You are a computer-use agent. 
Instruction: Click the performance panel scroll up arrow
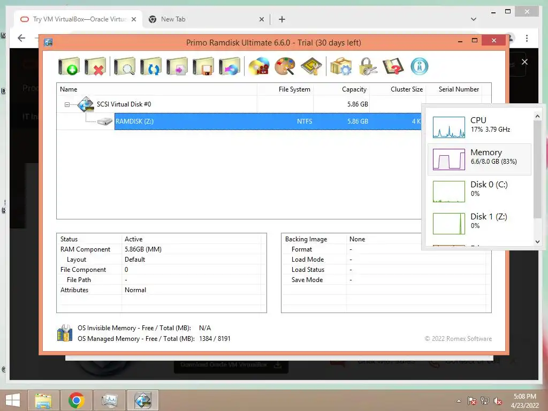pyautogui.click(x=537, y=116)
